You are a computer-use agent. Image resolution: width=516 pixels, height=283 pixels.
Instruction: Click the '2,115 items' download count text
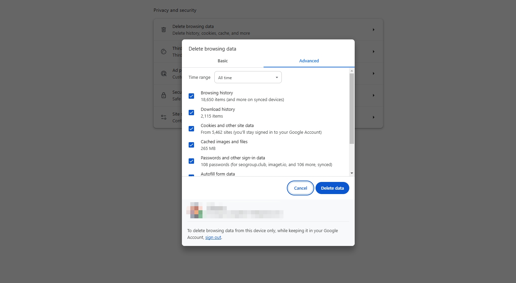pyautogui.click(x=212, y=116)
